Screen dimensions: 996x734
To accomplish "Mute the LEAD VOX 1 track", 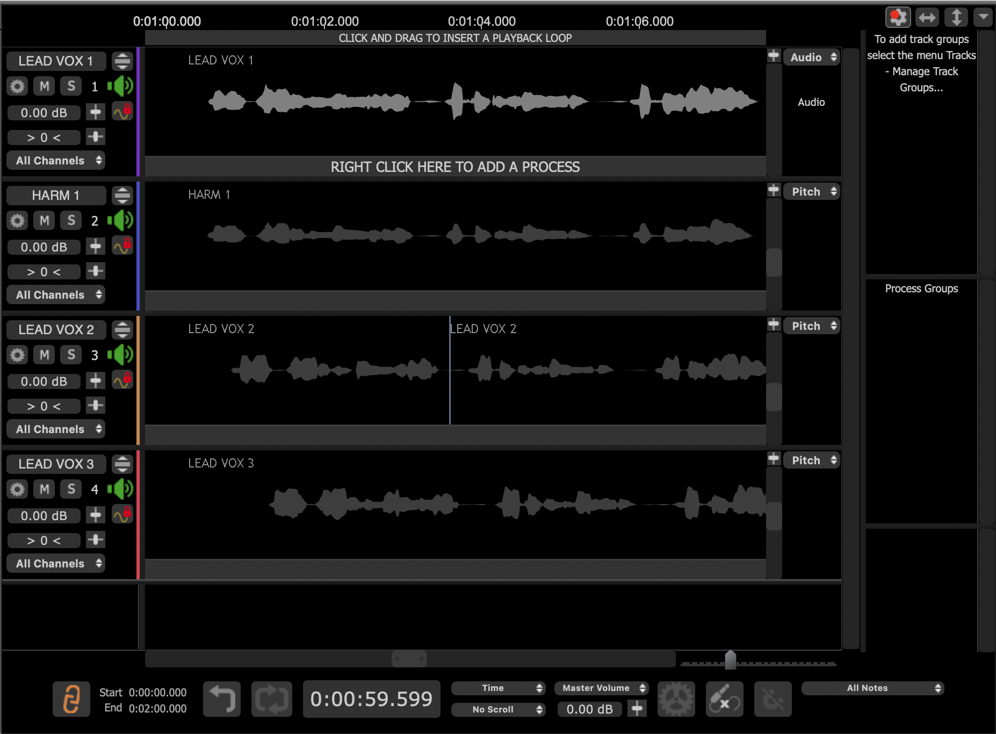I will pyautogui.click(x=44, y=86).
